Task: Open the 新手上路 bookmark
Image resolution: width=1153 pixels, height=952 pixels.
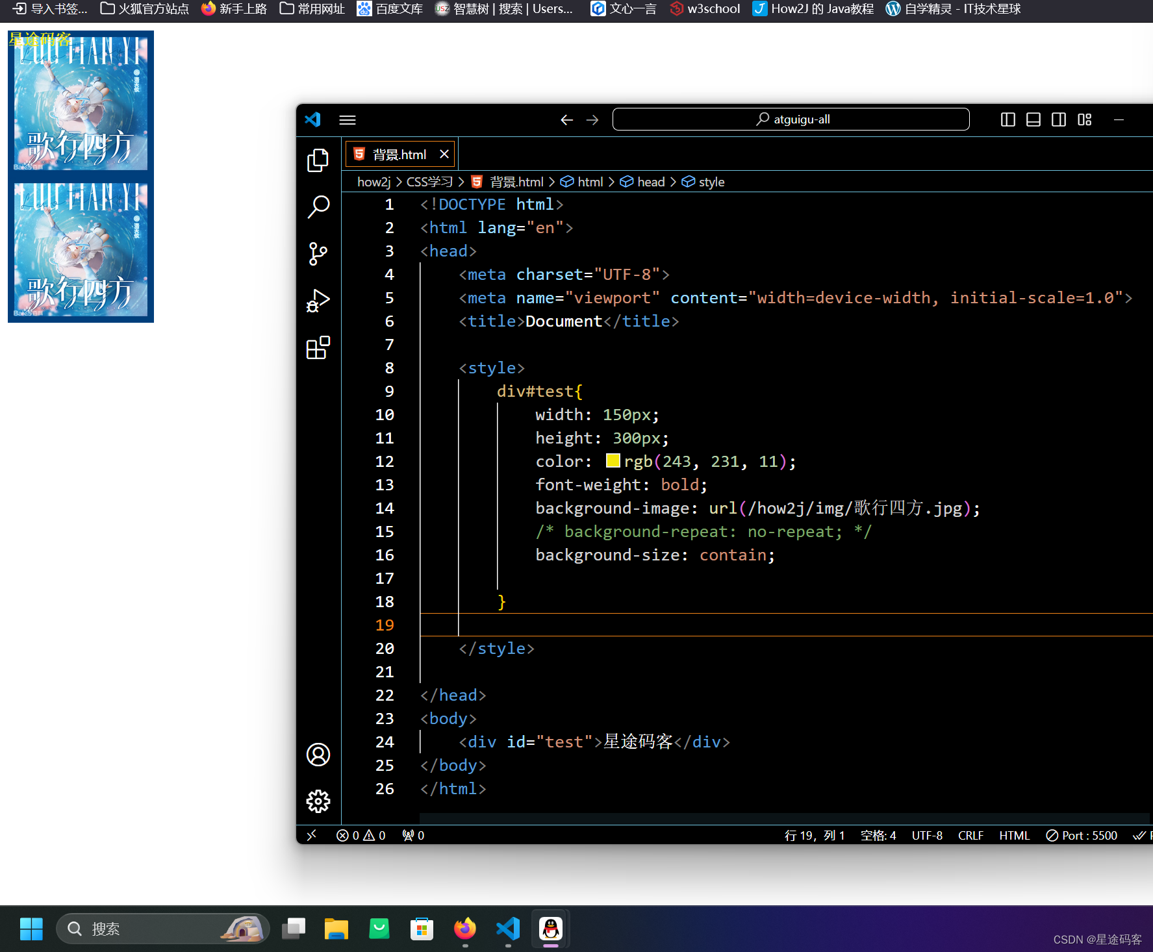Action: point(234,9)
